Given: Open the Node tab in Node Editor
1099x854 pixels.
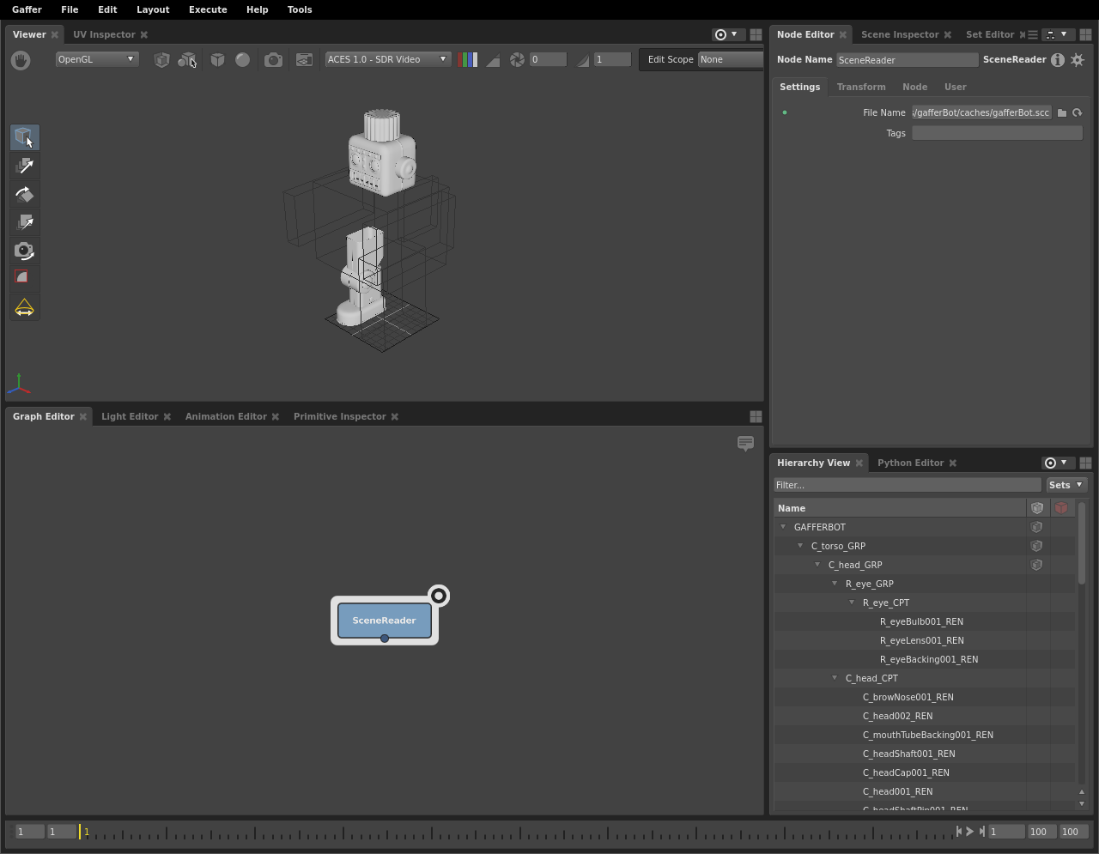Looking at the screenshot, I should tap(914, 87).
